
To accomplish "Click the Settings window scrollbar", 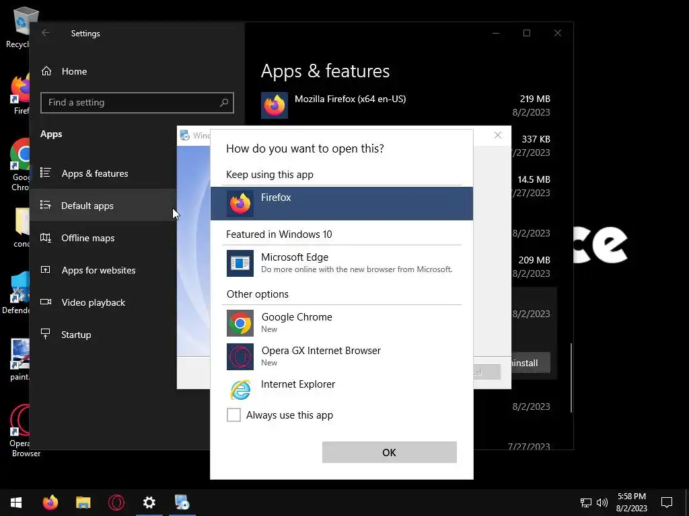I will pyautogui.click(x=571, y=378).
